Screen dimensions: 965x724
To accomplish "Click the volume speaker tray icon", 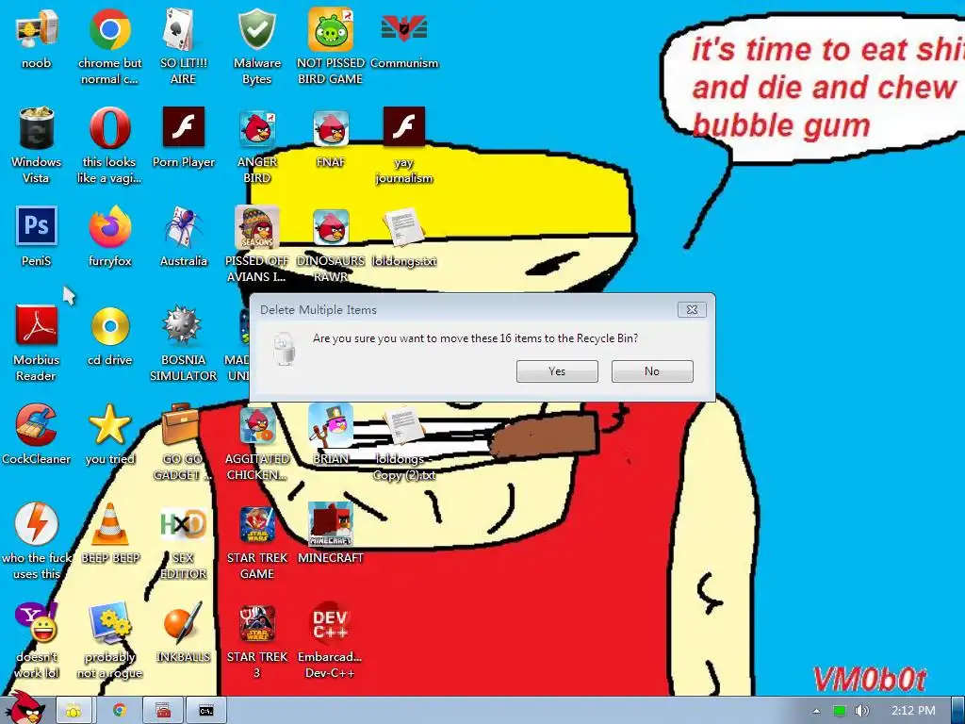I will tap(861, 711).
